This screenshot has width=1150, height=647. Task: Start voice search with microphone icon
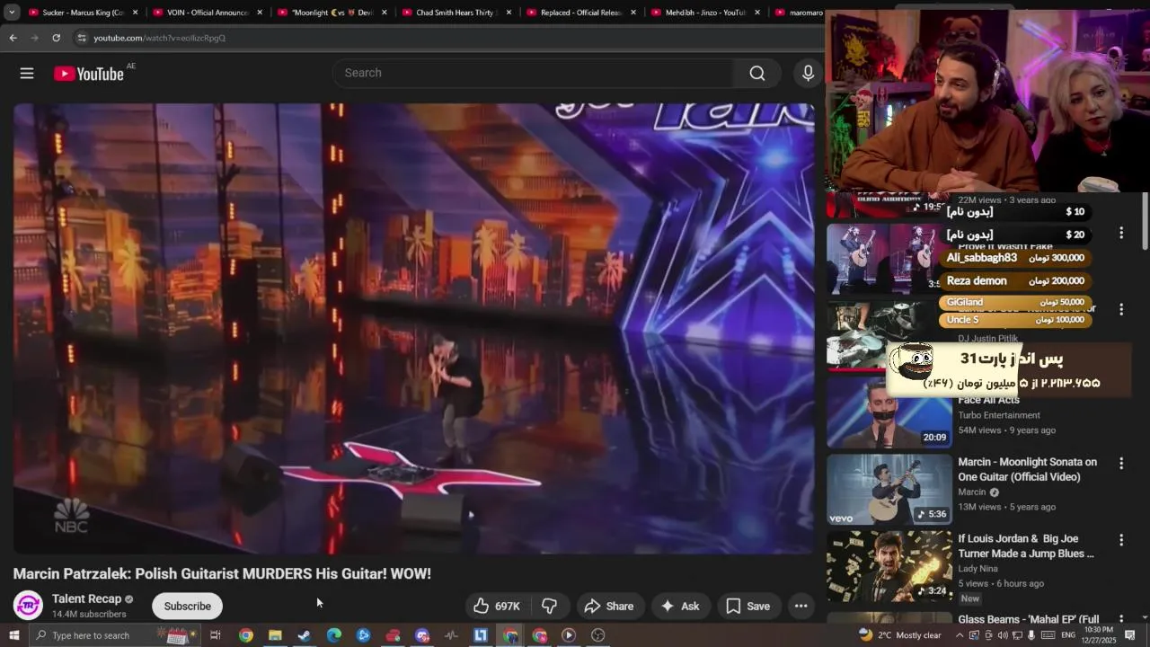coord(808,73)
